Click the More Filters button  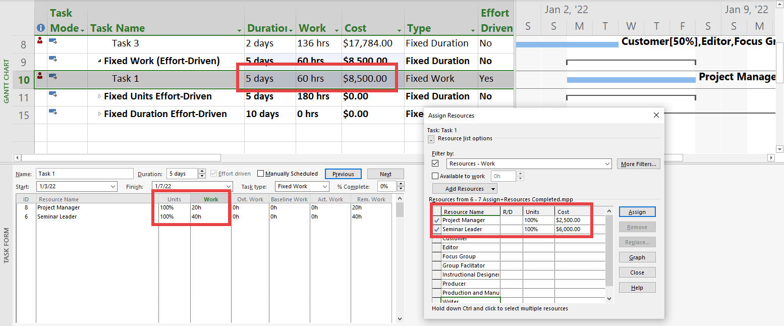click(639, 164)
